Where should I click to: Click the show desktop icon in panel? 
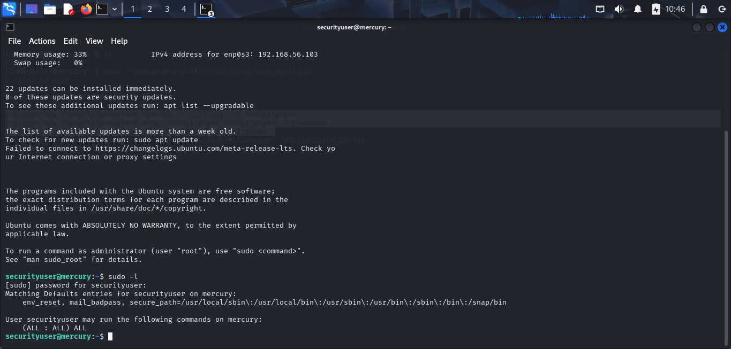pyautogui.click(x=32, y=9)
